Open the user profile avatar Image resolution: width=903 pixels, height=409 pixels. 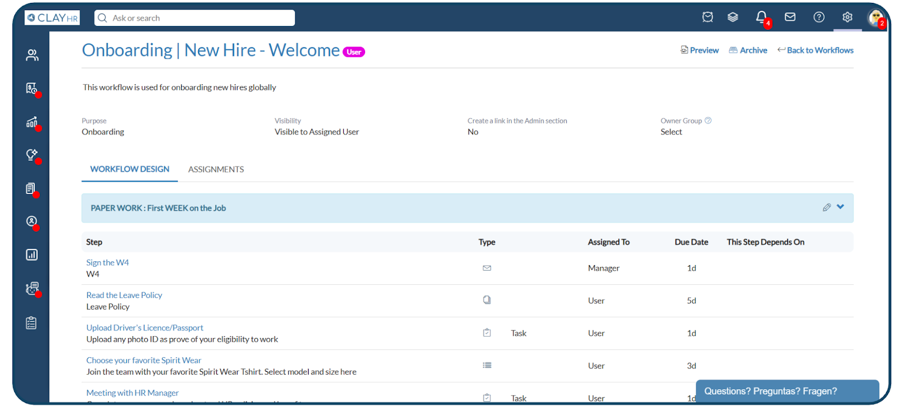click(876, 18)
